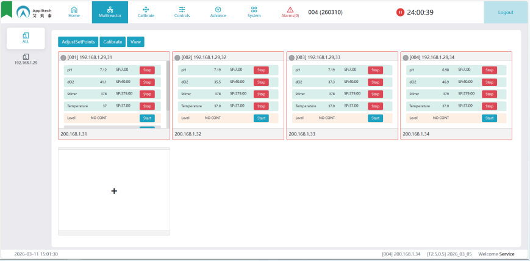The height and width of the screenshot is (261, 530).
Task: Stop pH control on reactor [001]
Action: click(147, 70)
